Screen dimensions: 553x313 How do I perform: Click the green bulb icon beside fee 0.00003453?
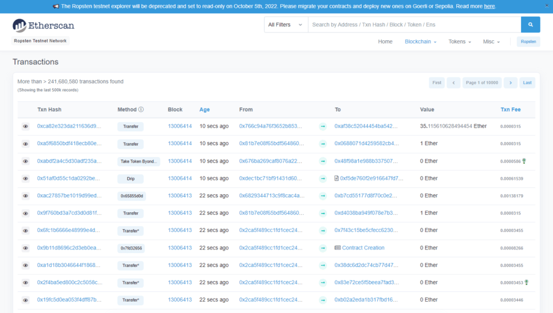click(527, 282)
